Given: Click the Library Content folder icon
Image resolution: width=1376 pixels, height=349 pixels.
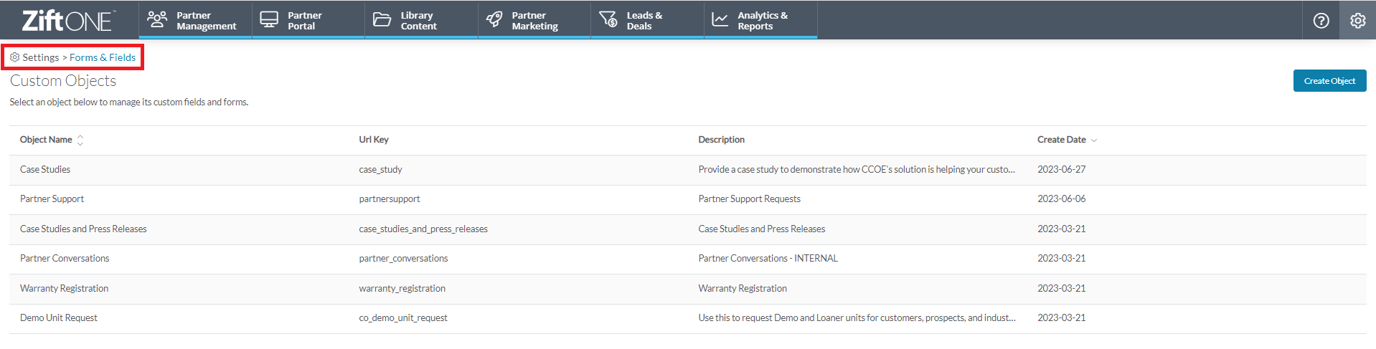Looking at the screenshot, I should [x=382, y=19].
